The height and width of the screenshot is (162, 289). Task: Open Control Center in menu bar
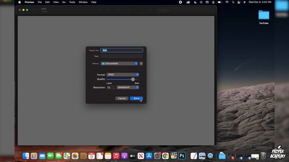point(239,2)
